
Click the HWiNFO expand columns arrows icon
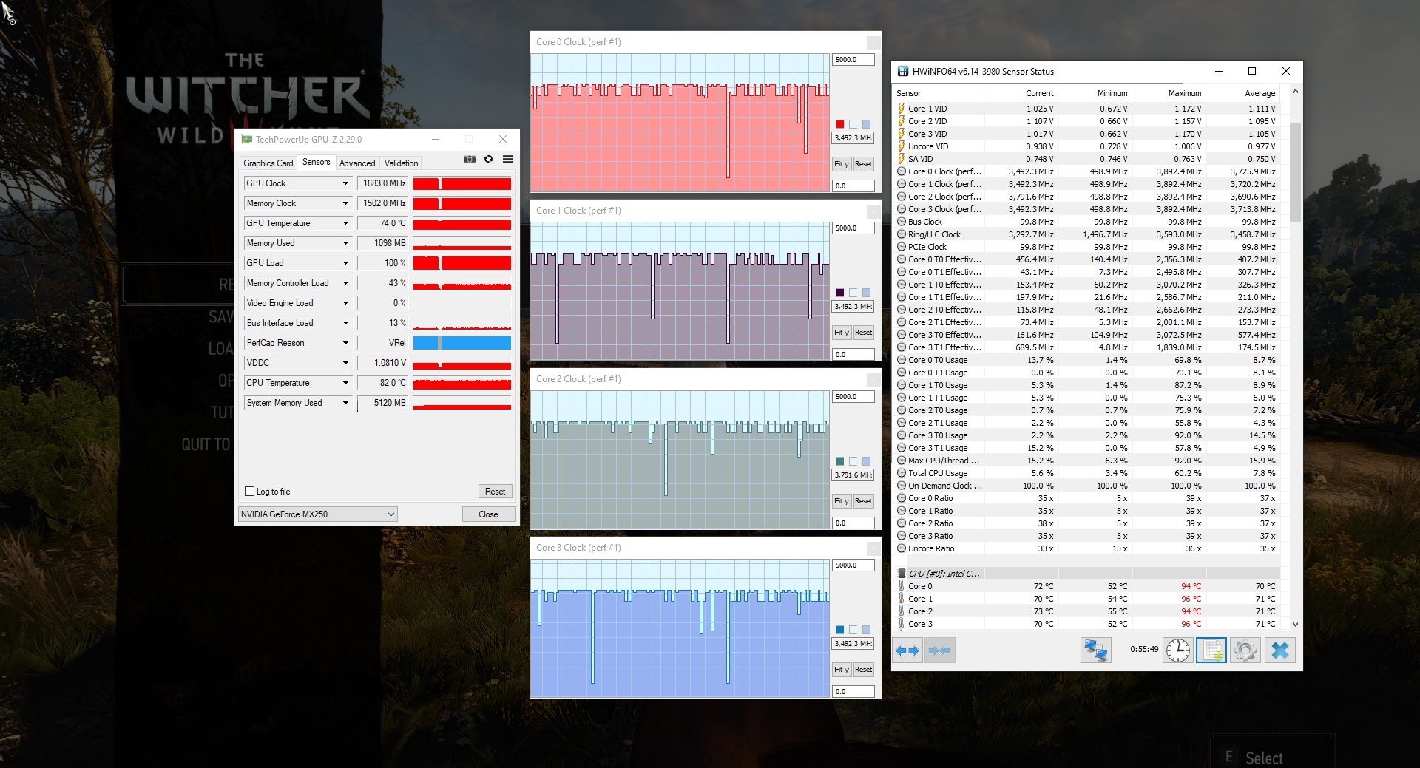(907, 650)
